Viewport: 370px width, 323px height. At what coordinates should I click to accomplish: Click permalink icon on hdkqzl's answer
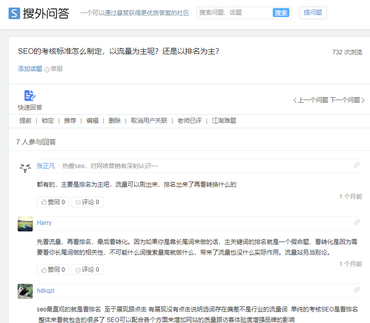point(357,290)
